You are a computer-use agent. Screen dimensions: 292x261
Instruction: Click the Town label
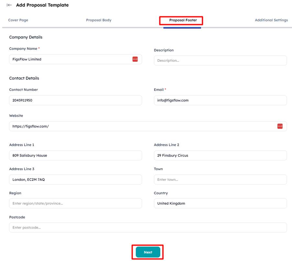(x=158, y=169)
